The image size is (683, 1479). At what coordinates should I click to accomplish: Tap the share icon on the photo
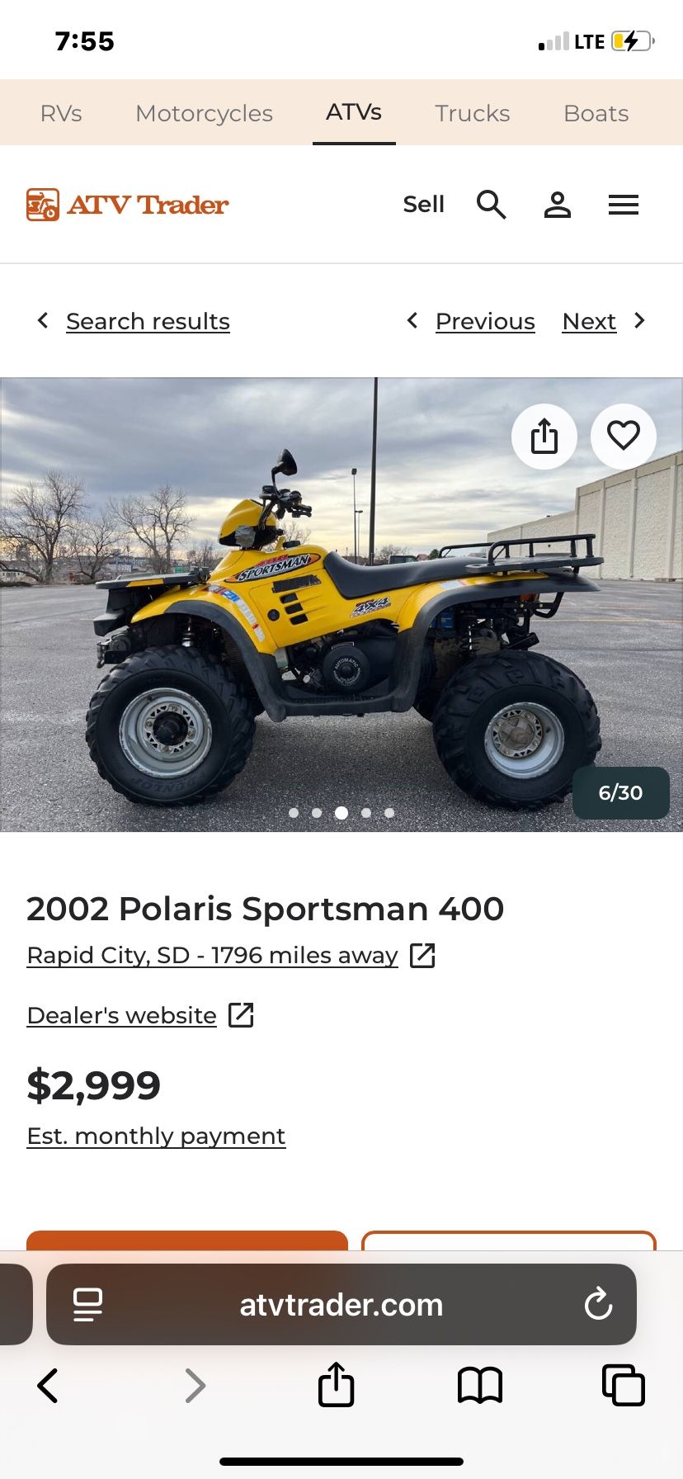pos(544,436)
